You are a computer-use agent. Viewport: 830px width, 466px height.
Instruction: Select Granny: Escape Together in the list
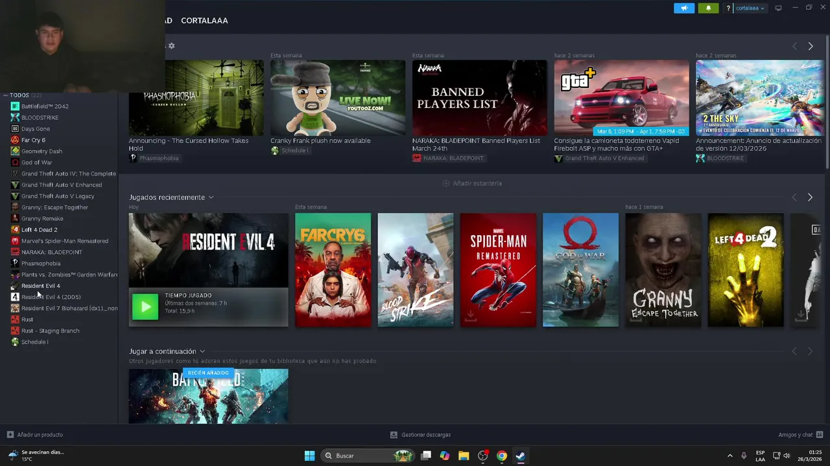click(54, 207)
